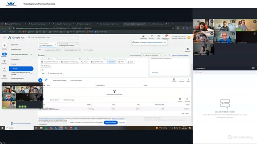Open the Alle Kampagnen view dropdown
Screen dimensions: 257x144
point(47,45)
